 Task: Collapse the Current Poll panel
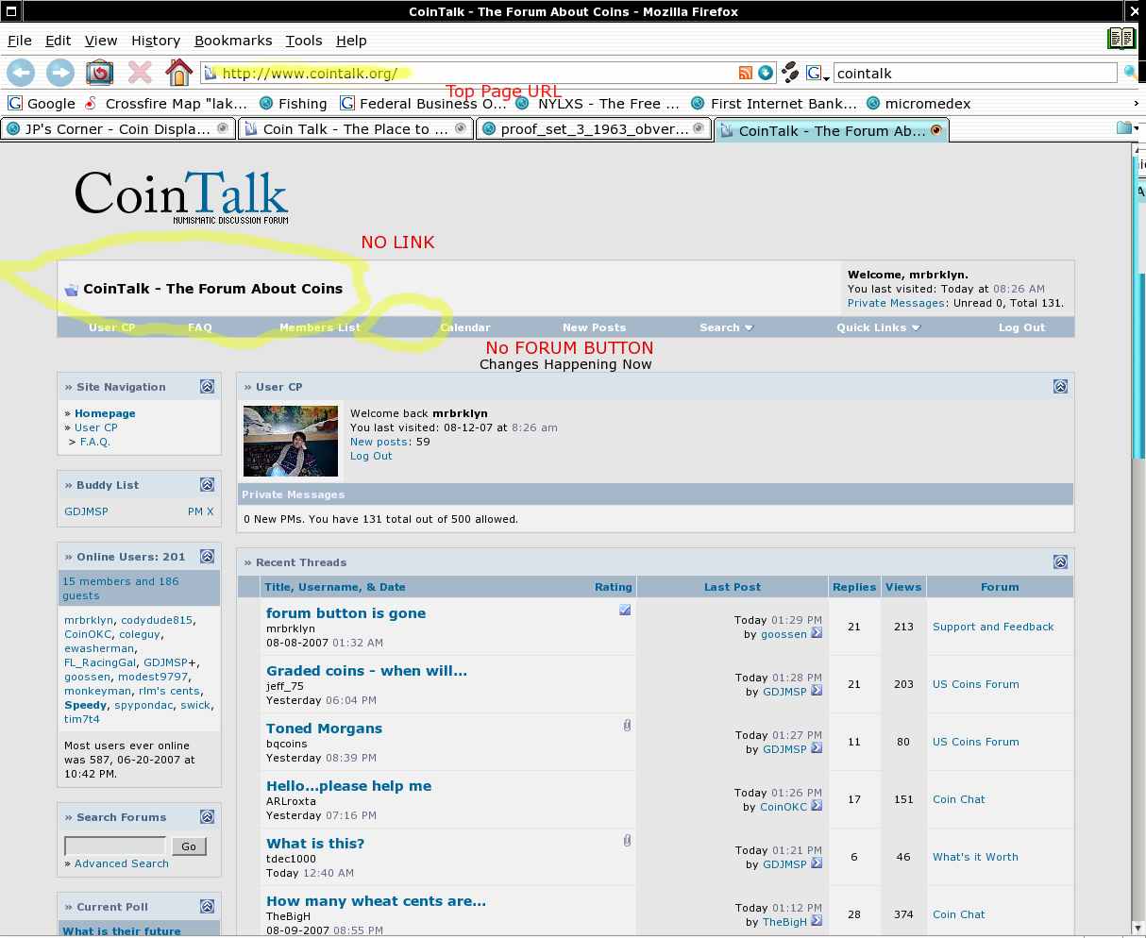pos(207,907)
